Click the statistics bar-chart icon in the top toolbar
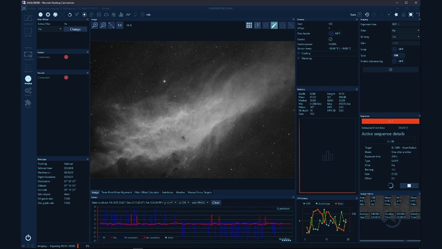The image size is (442, 249). pyautogui.click(x=121, y=15)
